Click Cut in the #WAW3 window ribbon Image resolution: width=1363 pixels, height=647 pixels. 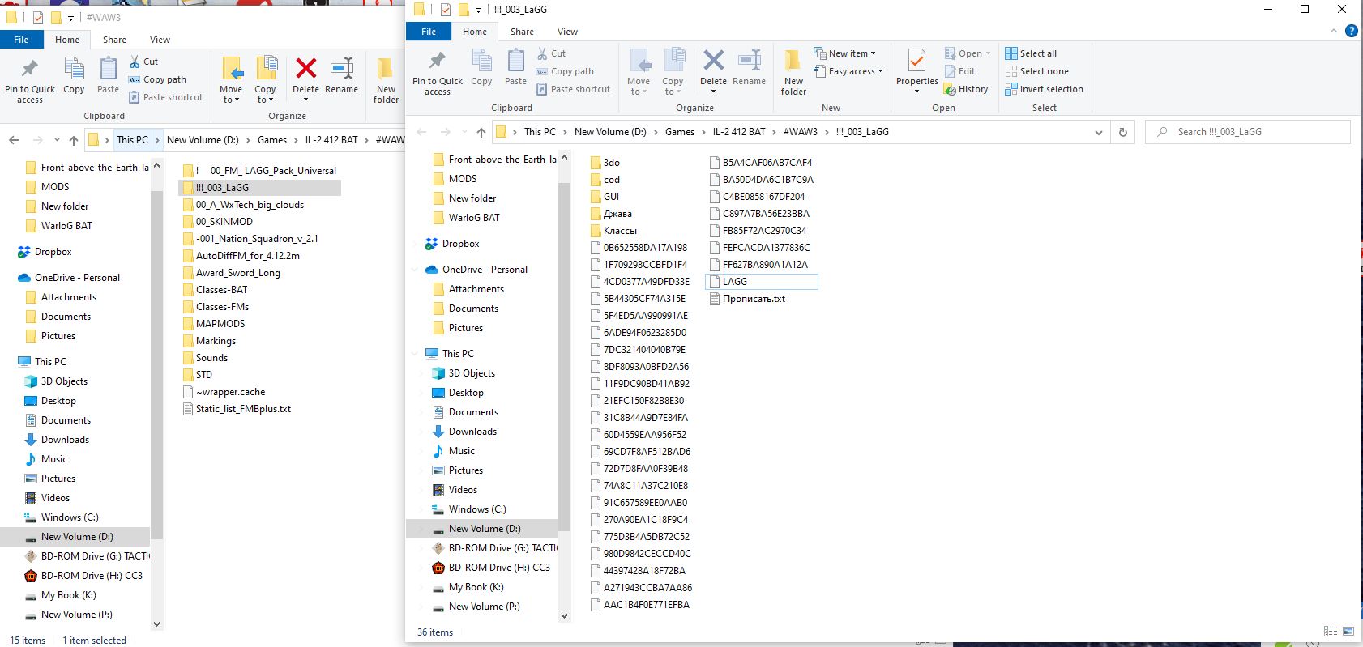point(143,62)
